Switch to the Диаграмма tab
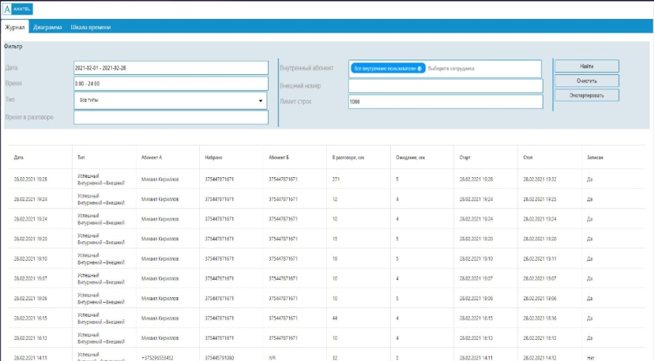Viewport: 654px width, 361px height. click(48, 28)
